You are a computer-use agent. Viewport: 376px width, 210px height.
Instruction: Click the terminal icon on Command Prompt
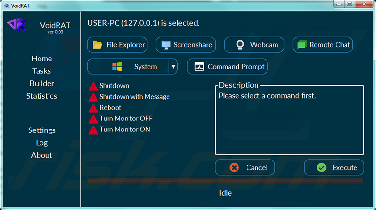tap(199, 67)
